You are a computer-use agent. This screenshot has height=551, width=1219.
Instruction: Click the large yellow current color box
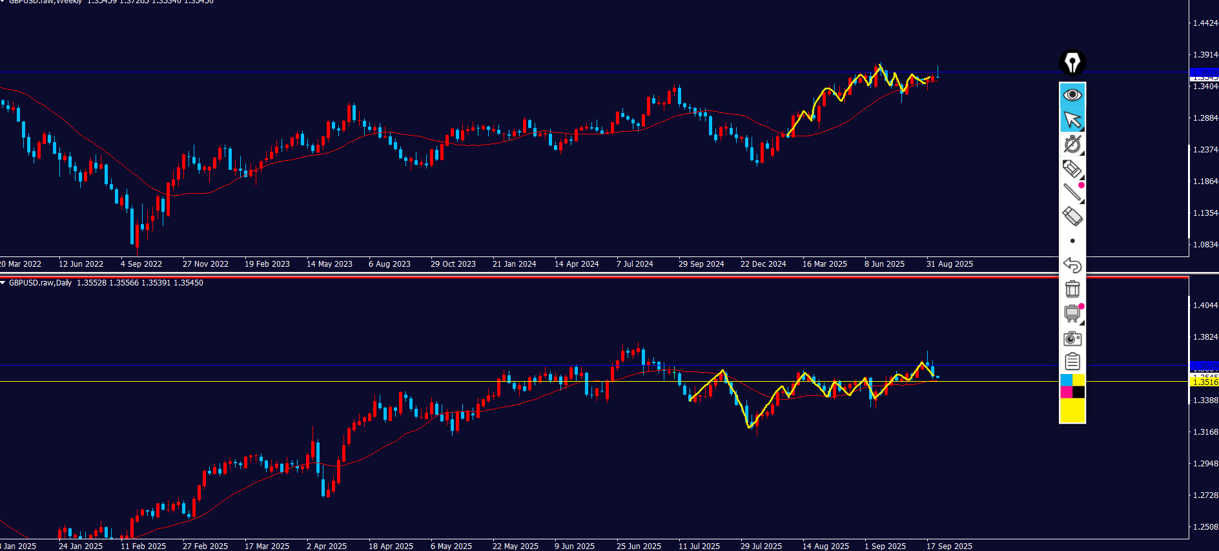click(x=1072, y=410)
